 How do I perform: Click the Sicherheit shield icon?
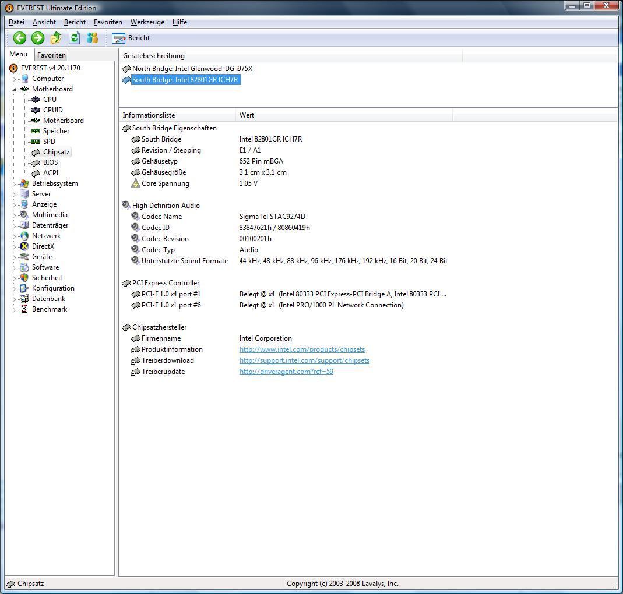(x=24, y=278)
